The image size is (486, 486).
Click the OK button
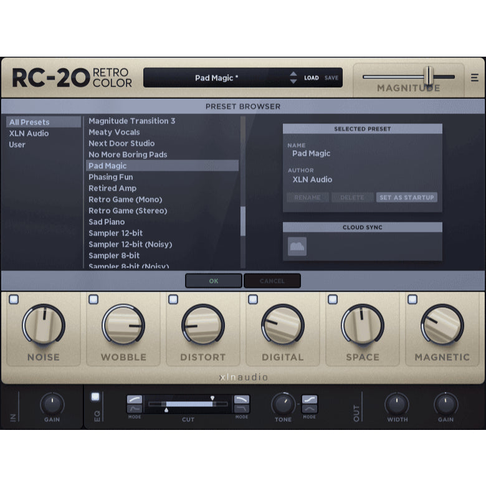click(214, 281)
